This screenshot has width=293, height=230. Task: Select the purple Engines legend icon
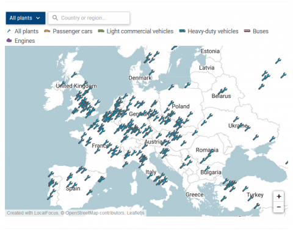point(9,40)
